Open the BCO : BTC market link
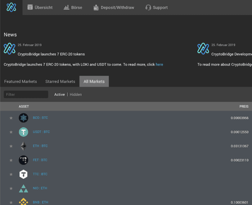Viewport: 252px width, 205px height. click(x=40, y=118)
